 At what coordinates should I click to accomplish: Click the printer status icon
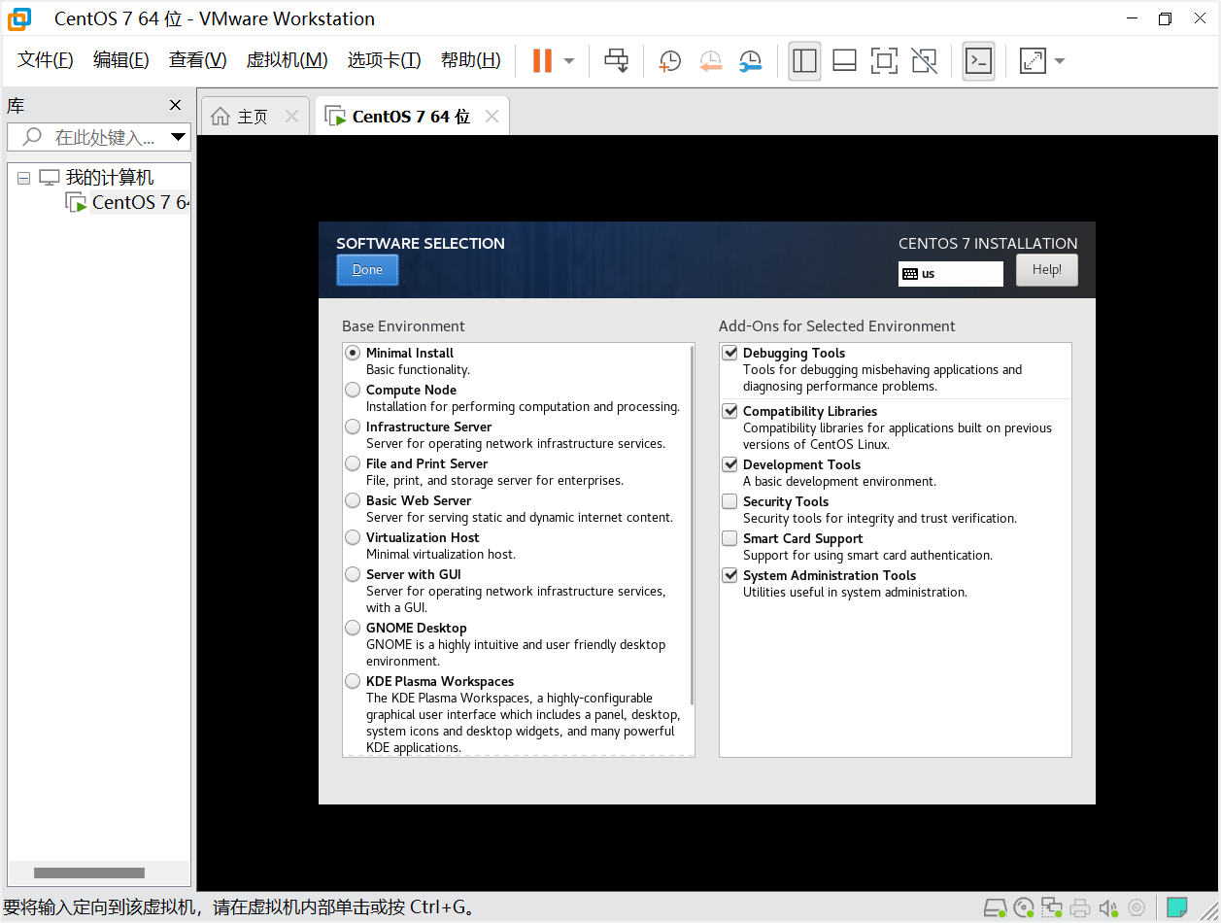(x=1079, y=907)
